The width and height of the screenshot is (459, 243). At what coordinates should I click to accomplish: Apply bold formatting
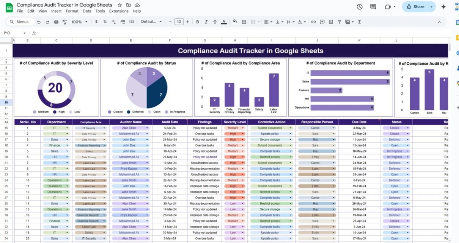pyautogui.click(x=198, y=22)
